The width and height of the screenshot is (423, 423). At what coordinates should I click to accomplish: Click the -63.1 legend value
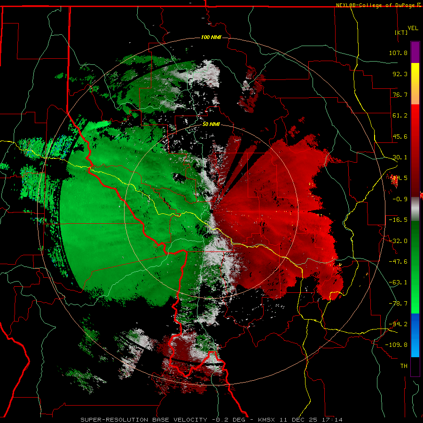[398, 282]
